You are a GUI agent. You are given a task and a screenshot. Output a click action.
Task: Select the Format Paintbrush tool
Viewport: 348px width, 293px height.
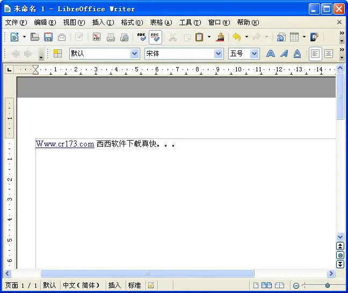point(220,37)
